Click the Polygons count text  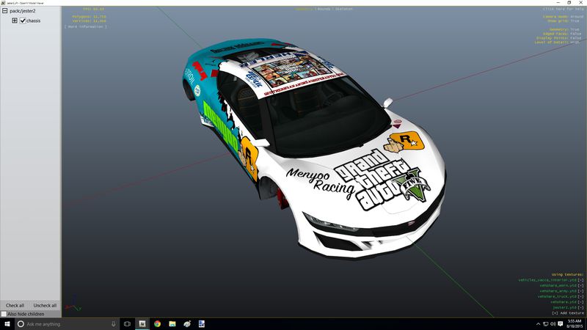[x=89, y=17]
